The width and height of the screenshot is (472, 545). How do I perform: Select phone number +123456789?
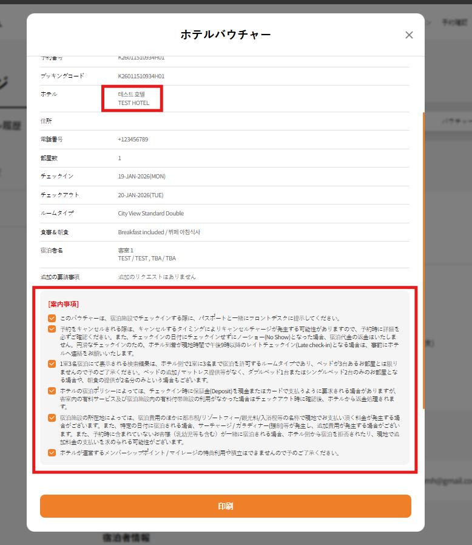[x=133, y=140]
